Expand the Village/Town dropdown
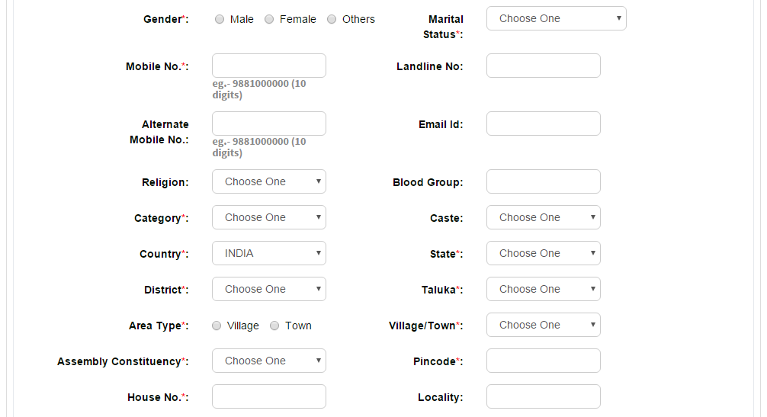Image resolution: width=767 pixels, height=417 pixels. tap(544, 325)
